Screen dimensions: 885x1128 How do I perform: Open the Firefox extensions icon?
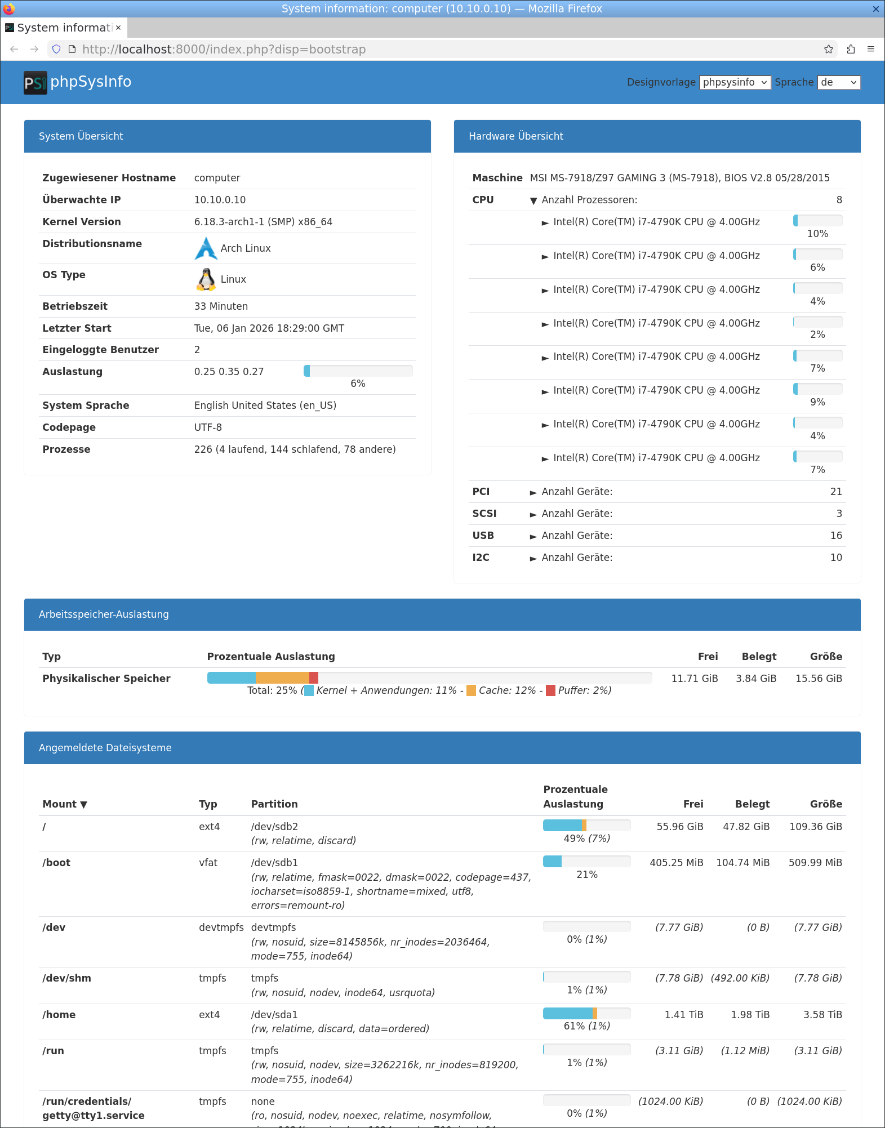point(851,50)
